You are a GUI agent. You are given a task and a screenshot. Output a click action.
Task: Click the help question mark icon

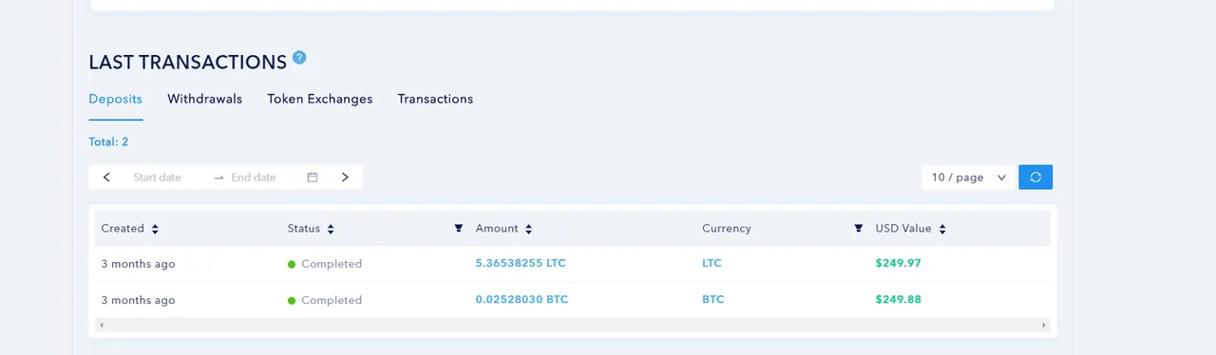click(299, 58)
